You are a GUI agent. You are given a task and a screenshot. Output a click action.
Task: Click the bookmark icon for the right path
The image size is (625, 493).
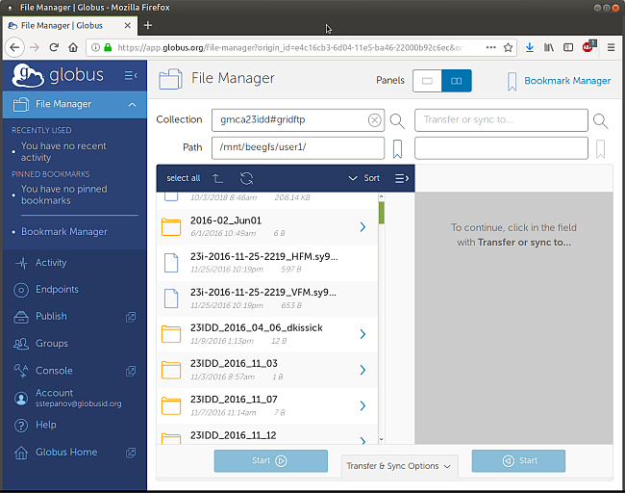click(x=600, y=149)
